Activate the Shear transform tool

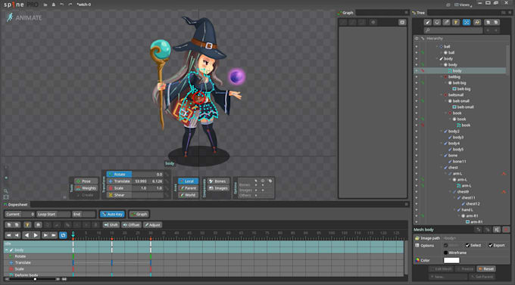tap(119, 195)
